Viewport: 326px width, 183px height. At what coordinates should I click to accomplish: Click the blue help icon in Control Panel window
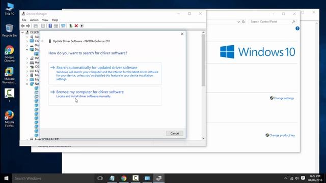(x=297, y=28)
